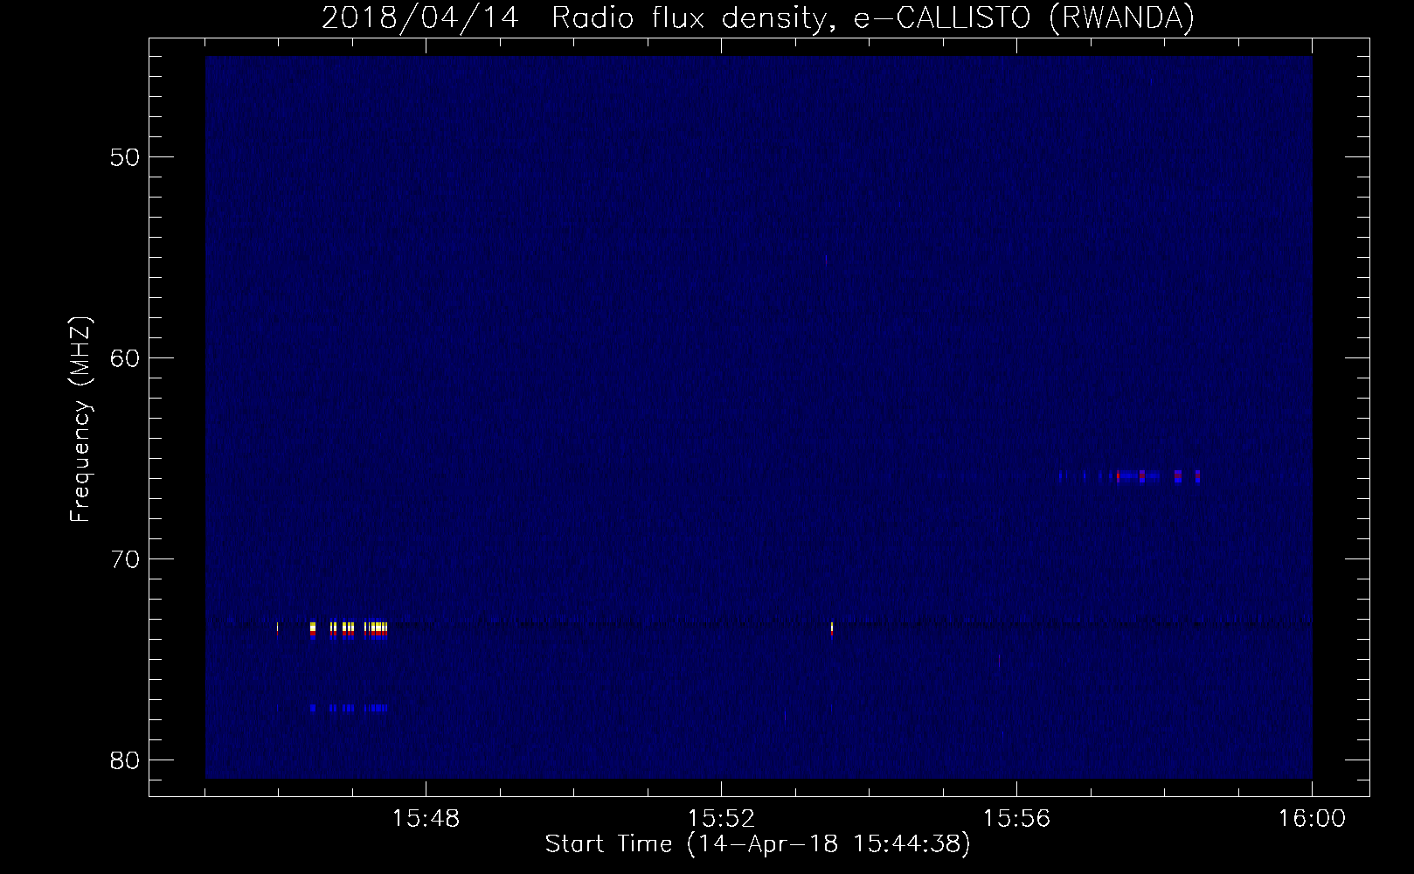Click the "Start Time (14-Apr-18 15:44:38)" label
This screenshot has height=874, width=1414.
758,844
